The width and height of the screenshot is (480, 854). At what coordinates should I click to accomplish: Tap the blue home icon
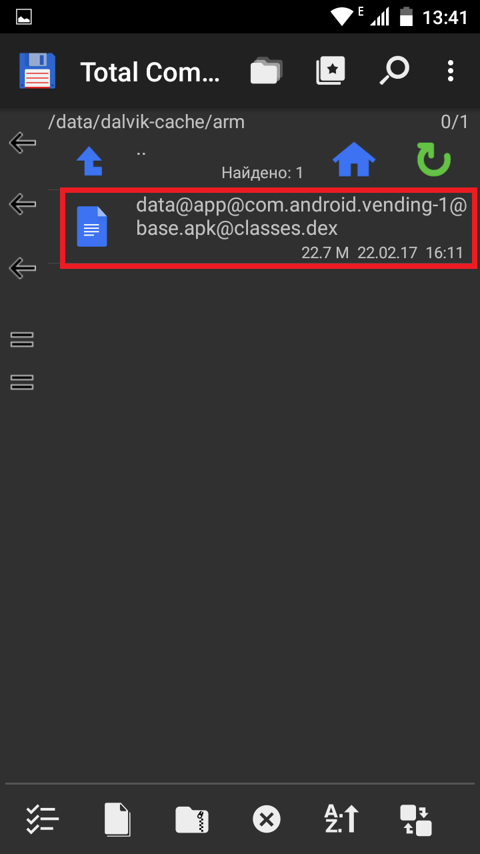(353, 160)
